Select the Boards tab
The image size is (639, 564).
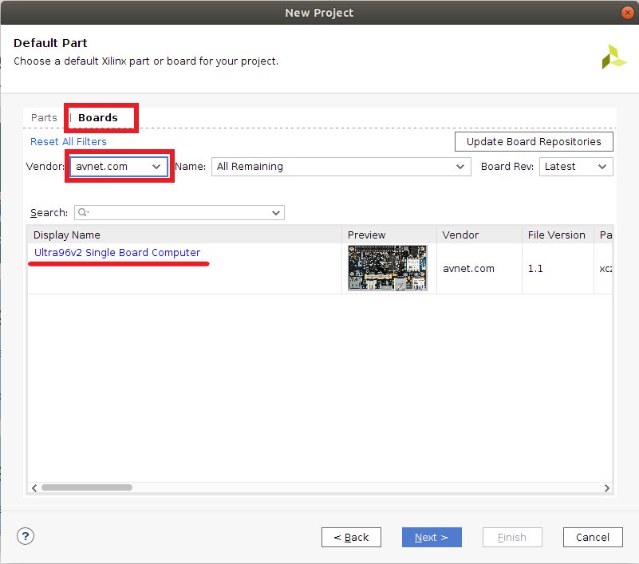(98, 118)
